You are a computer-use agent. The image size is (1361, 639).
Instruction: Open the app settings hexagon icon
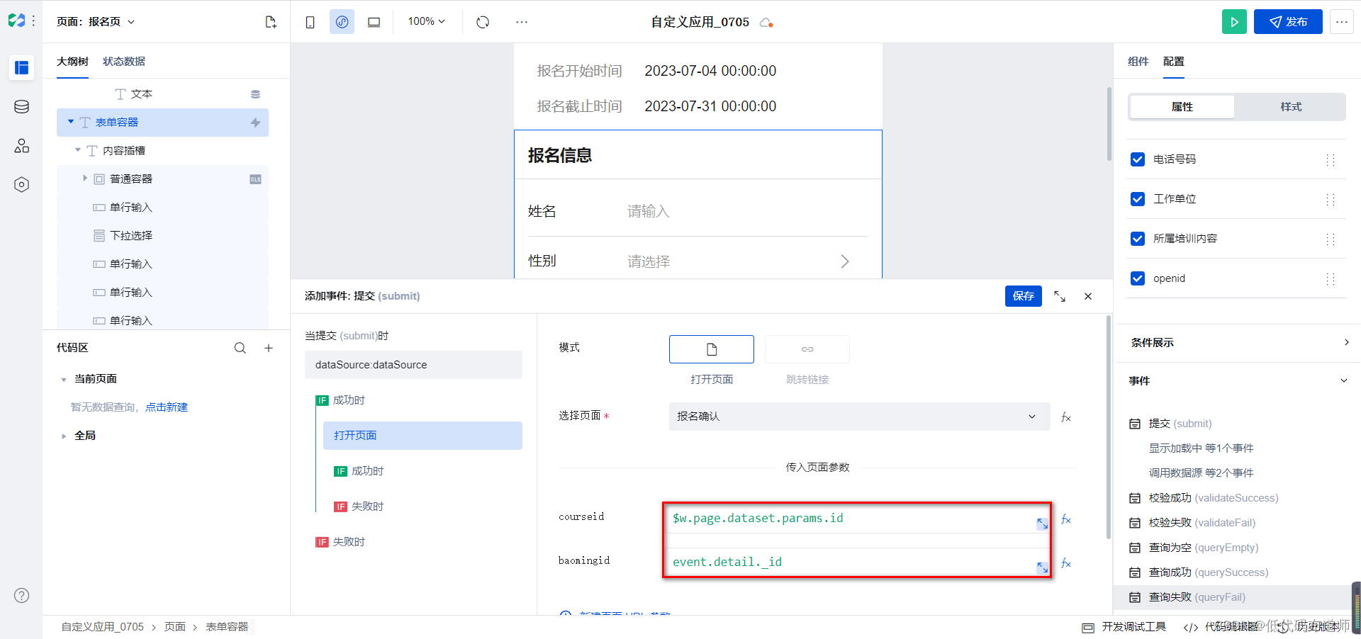point(21,185)
